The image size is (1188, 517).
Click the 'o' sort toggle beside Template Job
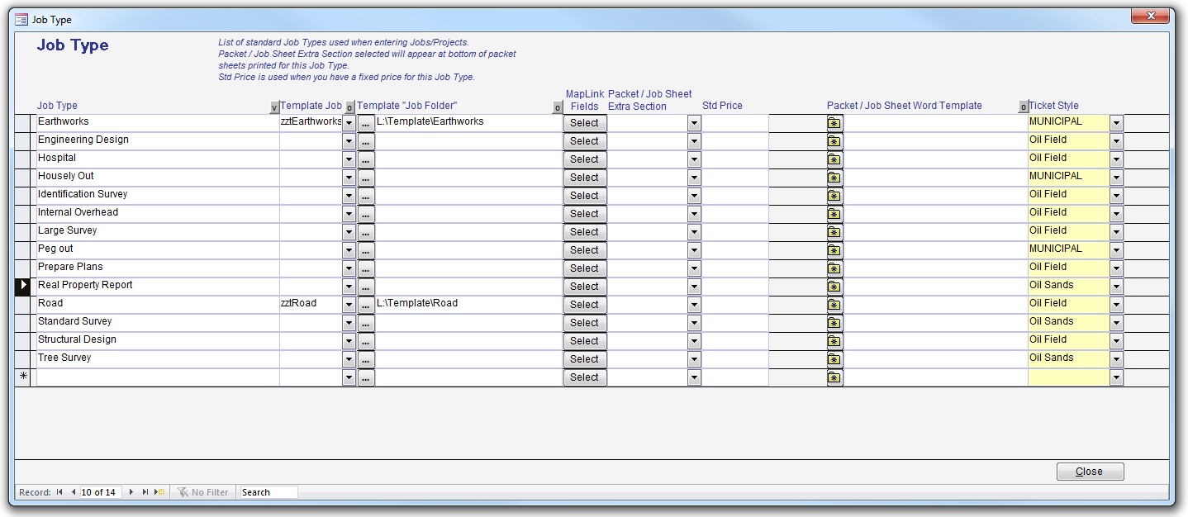349,107
